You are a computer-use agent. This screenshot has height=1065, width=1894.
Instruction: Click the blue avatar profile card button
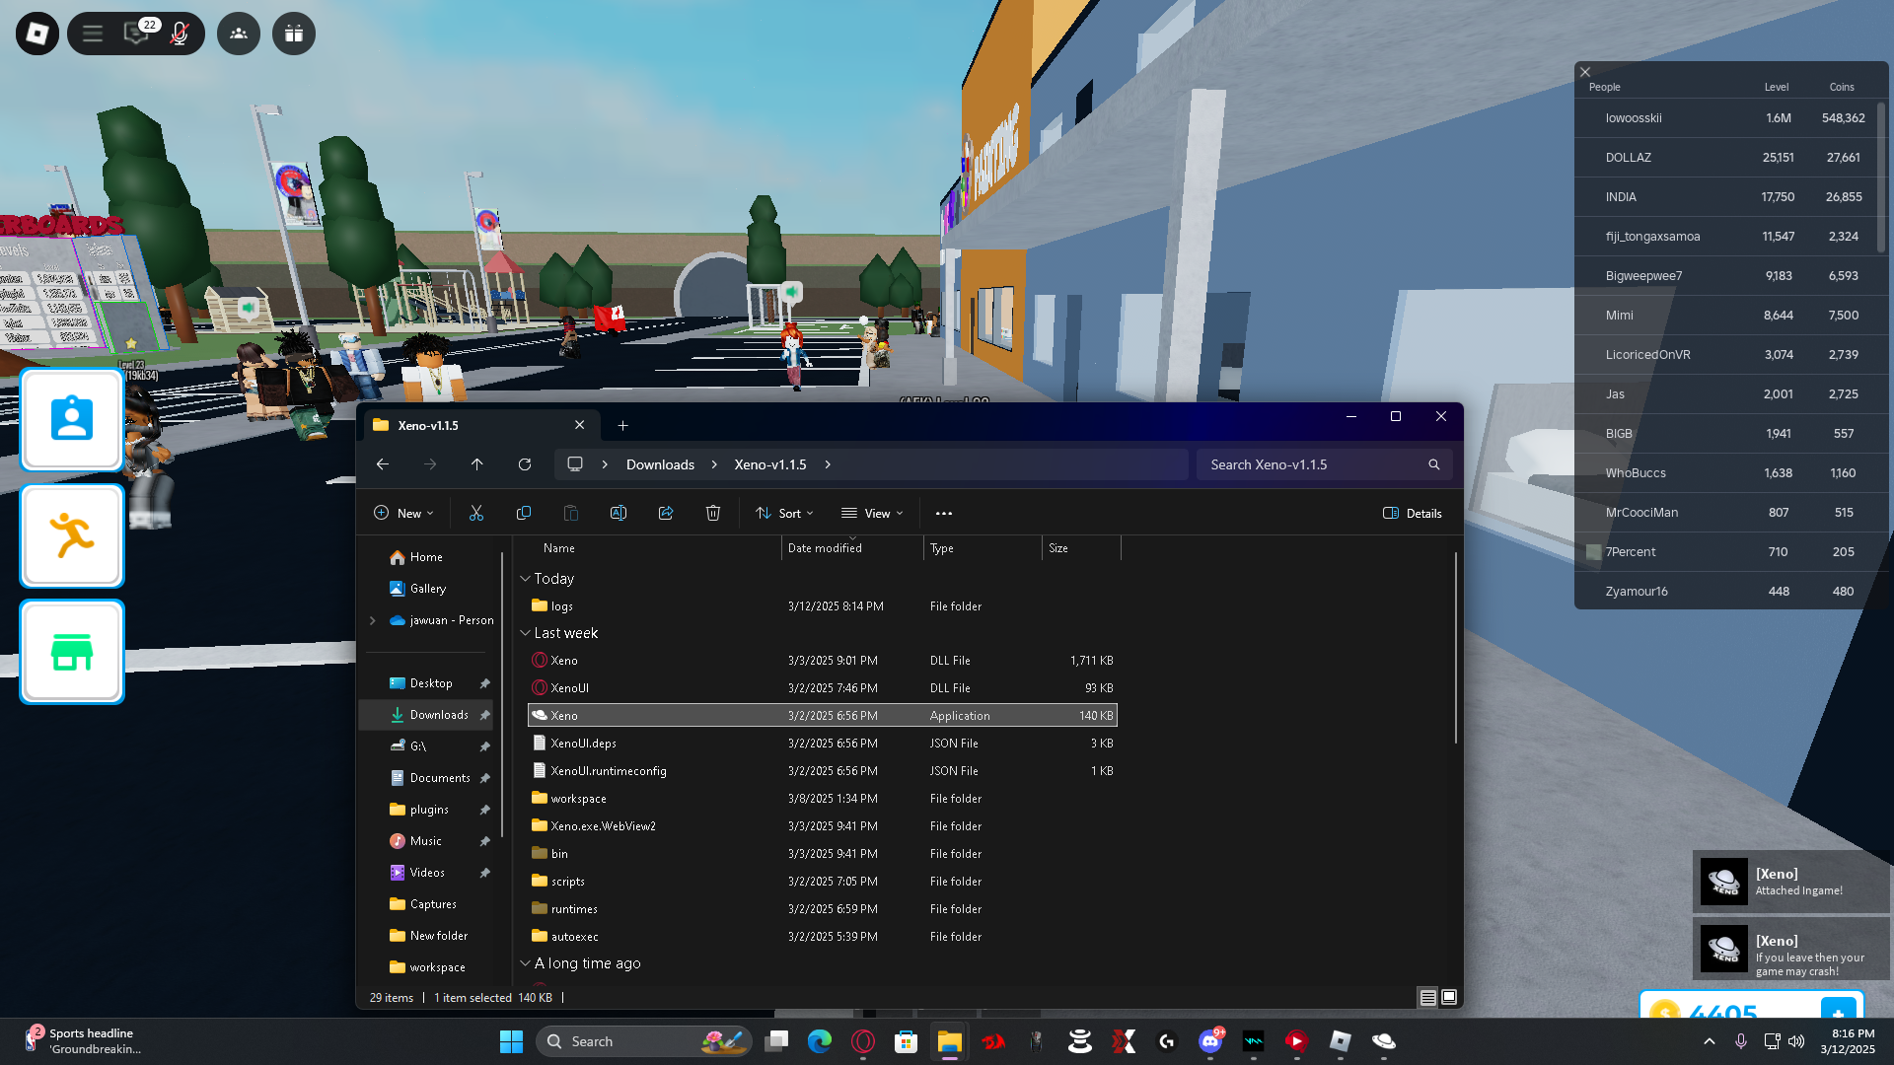tap(72, 420)
